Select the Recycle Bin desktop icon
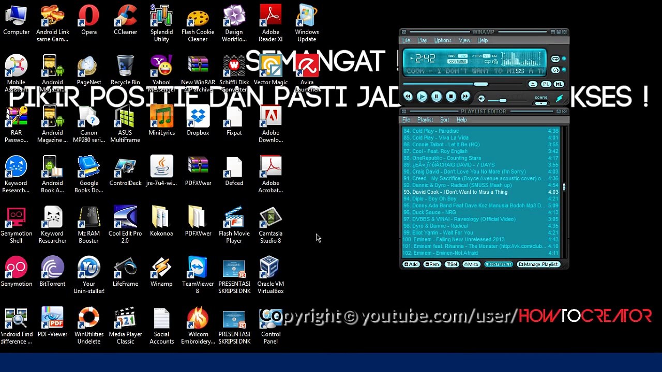This screenshot has height=372, width=662. [x=125, y=70]
